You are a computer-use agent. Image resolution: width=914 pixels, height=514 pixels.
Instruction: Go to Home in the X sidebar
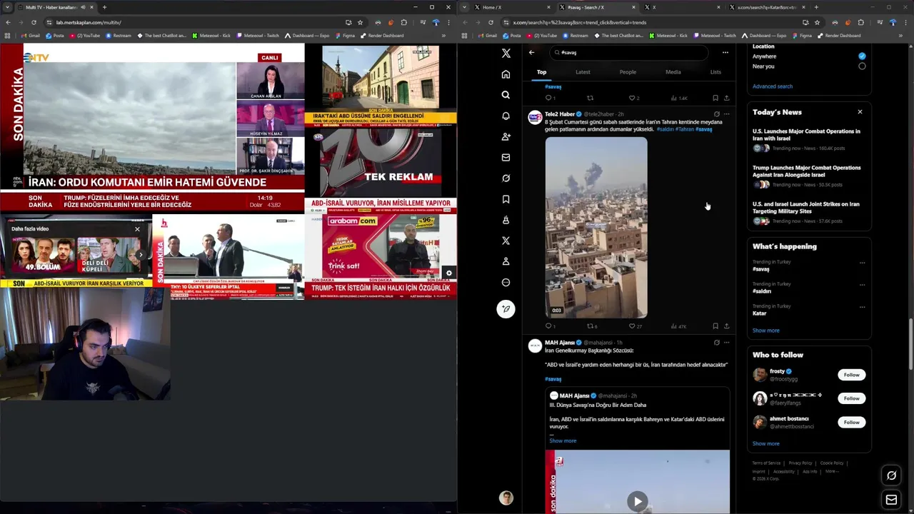[x=506, y=74]
